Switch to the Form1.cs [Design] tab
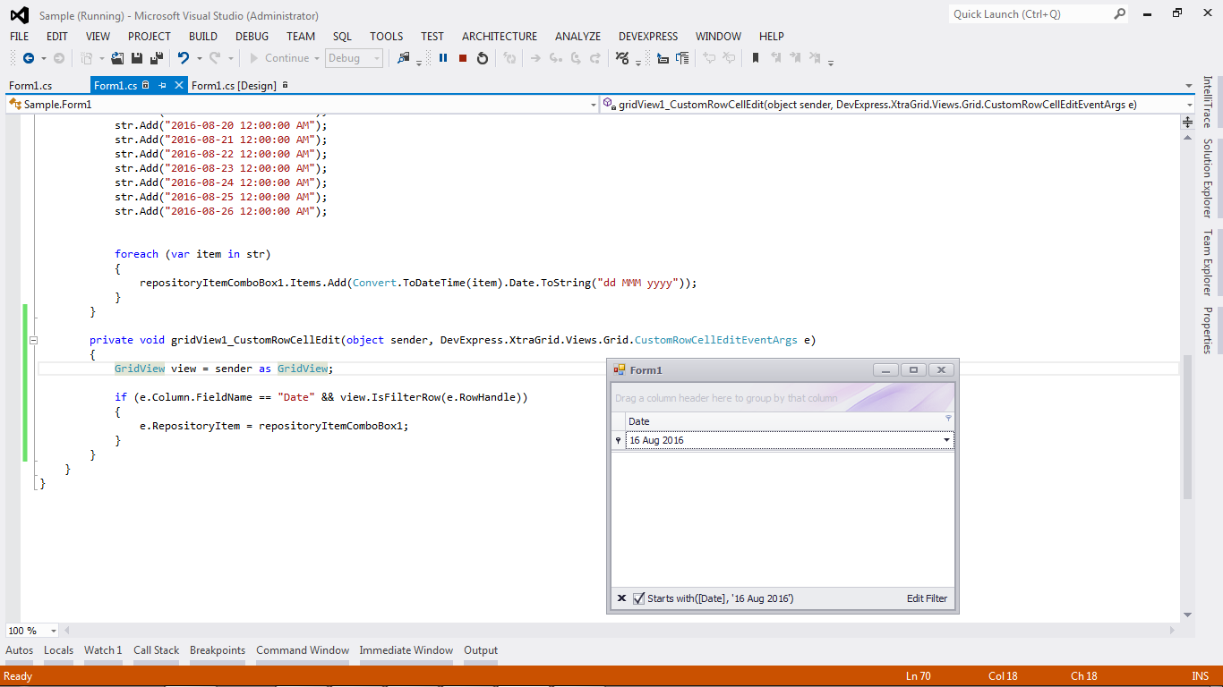This screenshot has height=687, width=1223. 234,85
